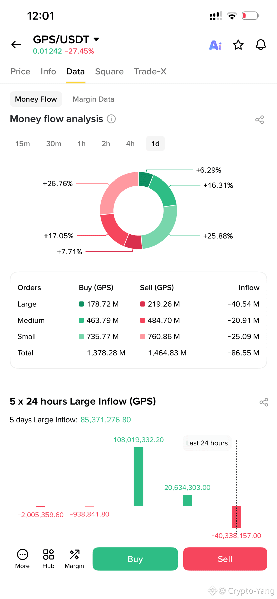The image size is (277, 599).
Task: Tap Medium buy value 463.79 M
Action: pyautogui.click(x=103, y=320)
